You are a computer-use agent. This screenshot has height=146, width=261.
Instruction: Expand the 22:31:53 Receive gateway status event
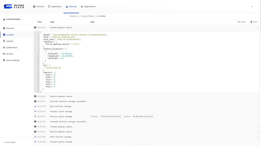(x=258, y=96)
